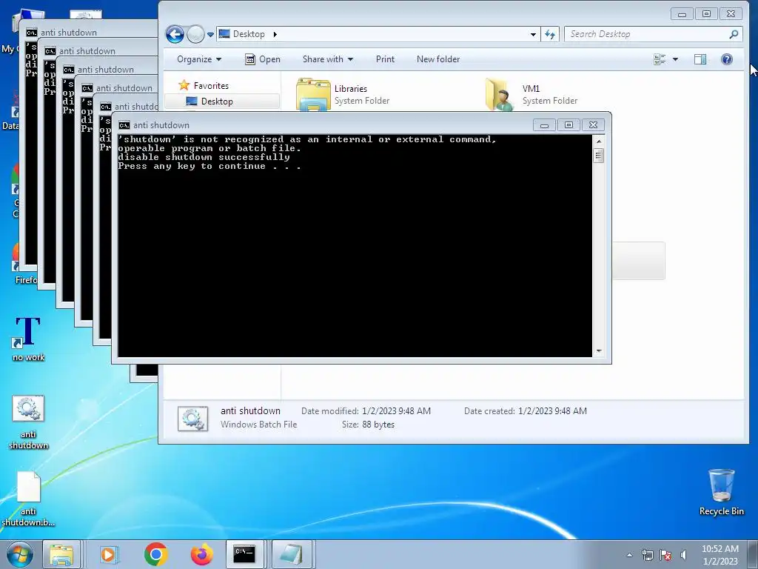Screen dimensions: 758x569
Task: Open Google Chrome from the taskbar
Action: point(155,554)
